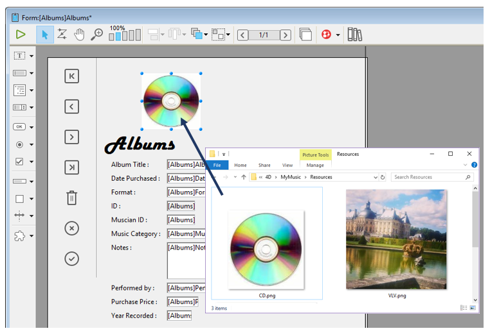Pick the radio button object tool
This screenshot has height=331, width=490.
pos(19,144)
